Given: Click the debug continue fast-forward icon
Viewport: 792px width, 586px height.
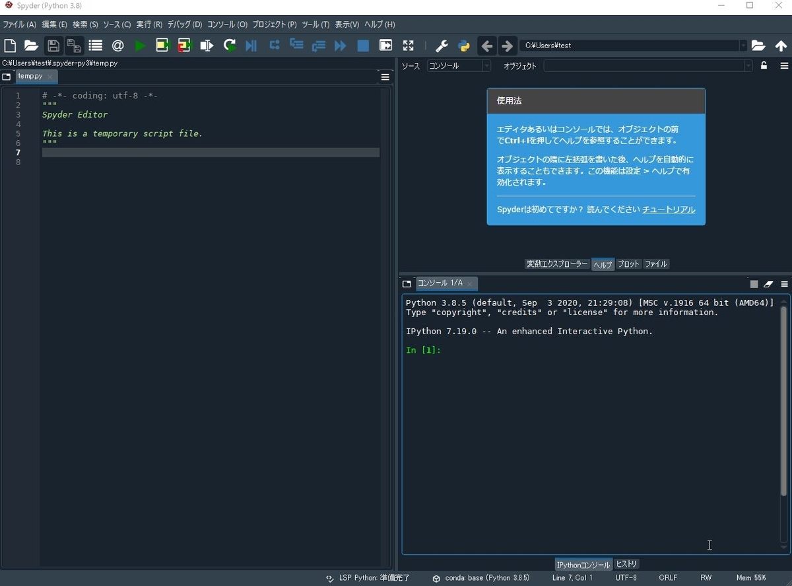Looking at the screenshot, I should click(x=341, y=46).
